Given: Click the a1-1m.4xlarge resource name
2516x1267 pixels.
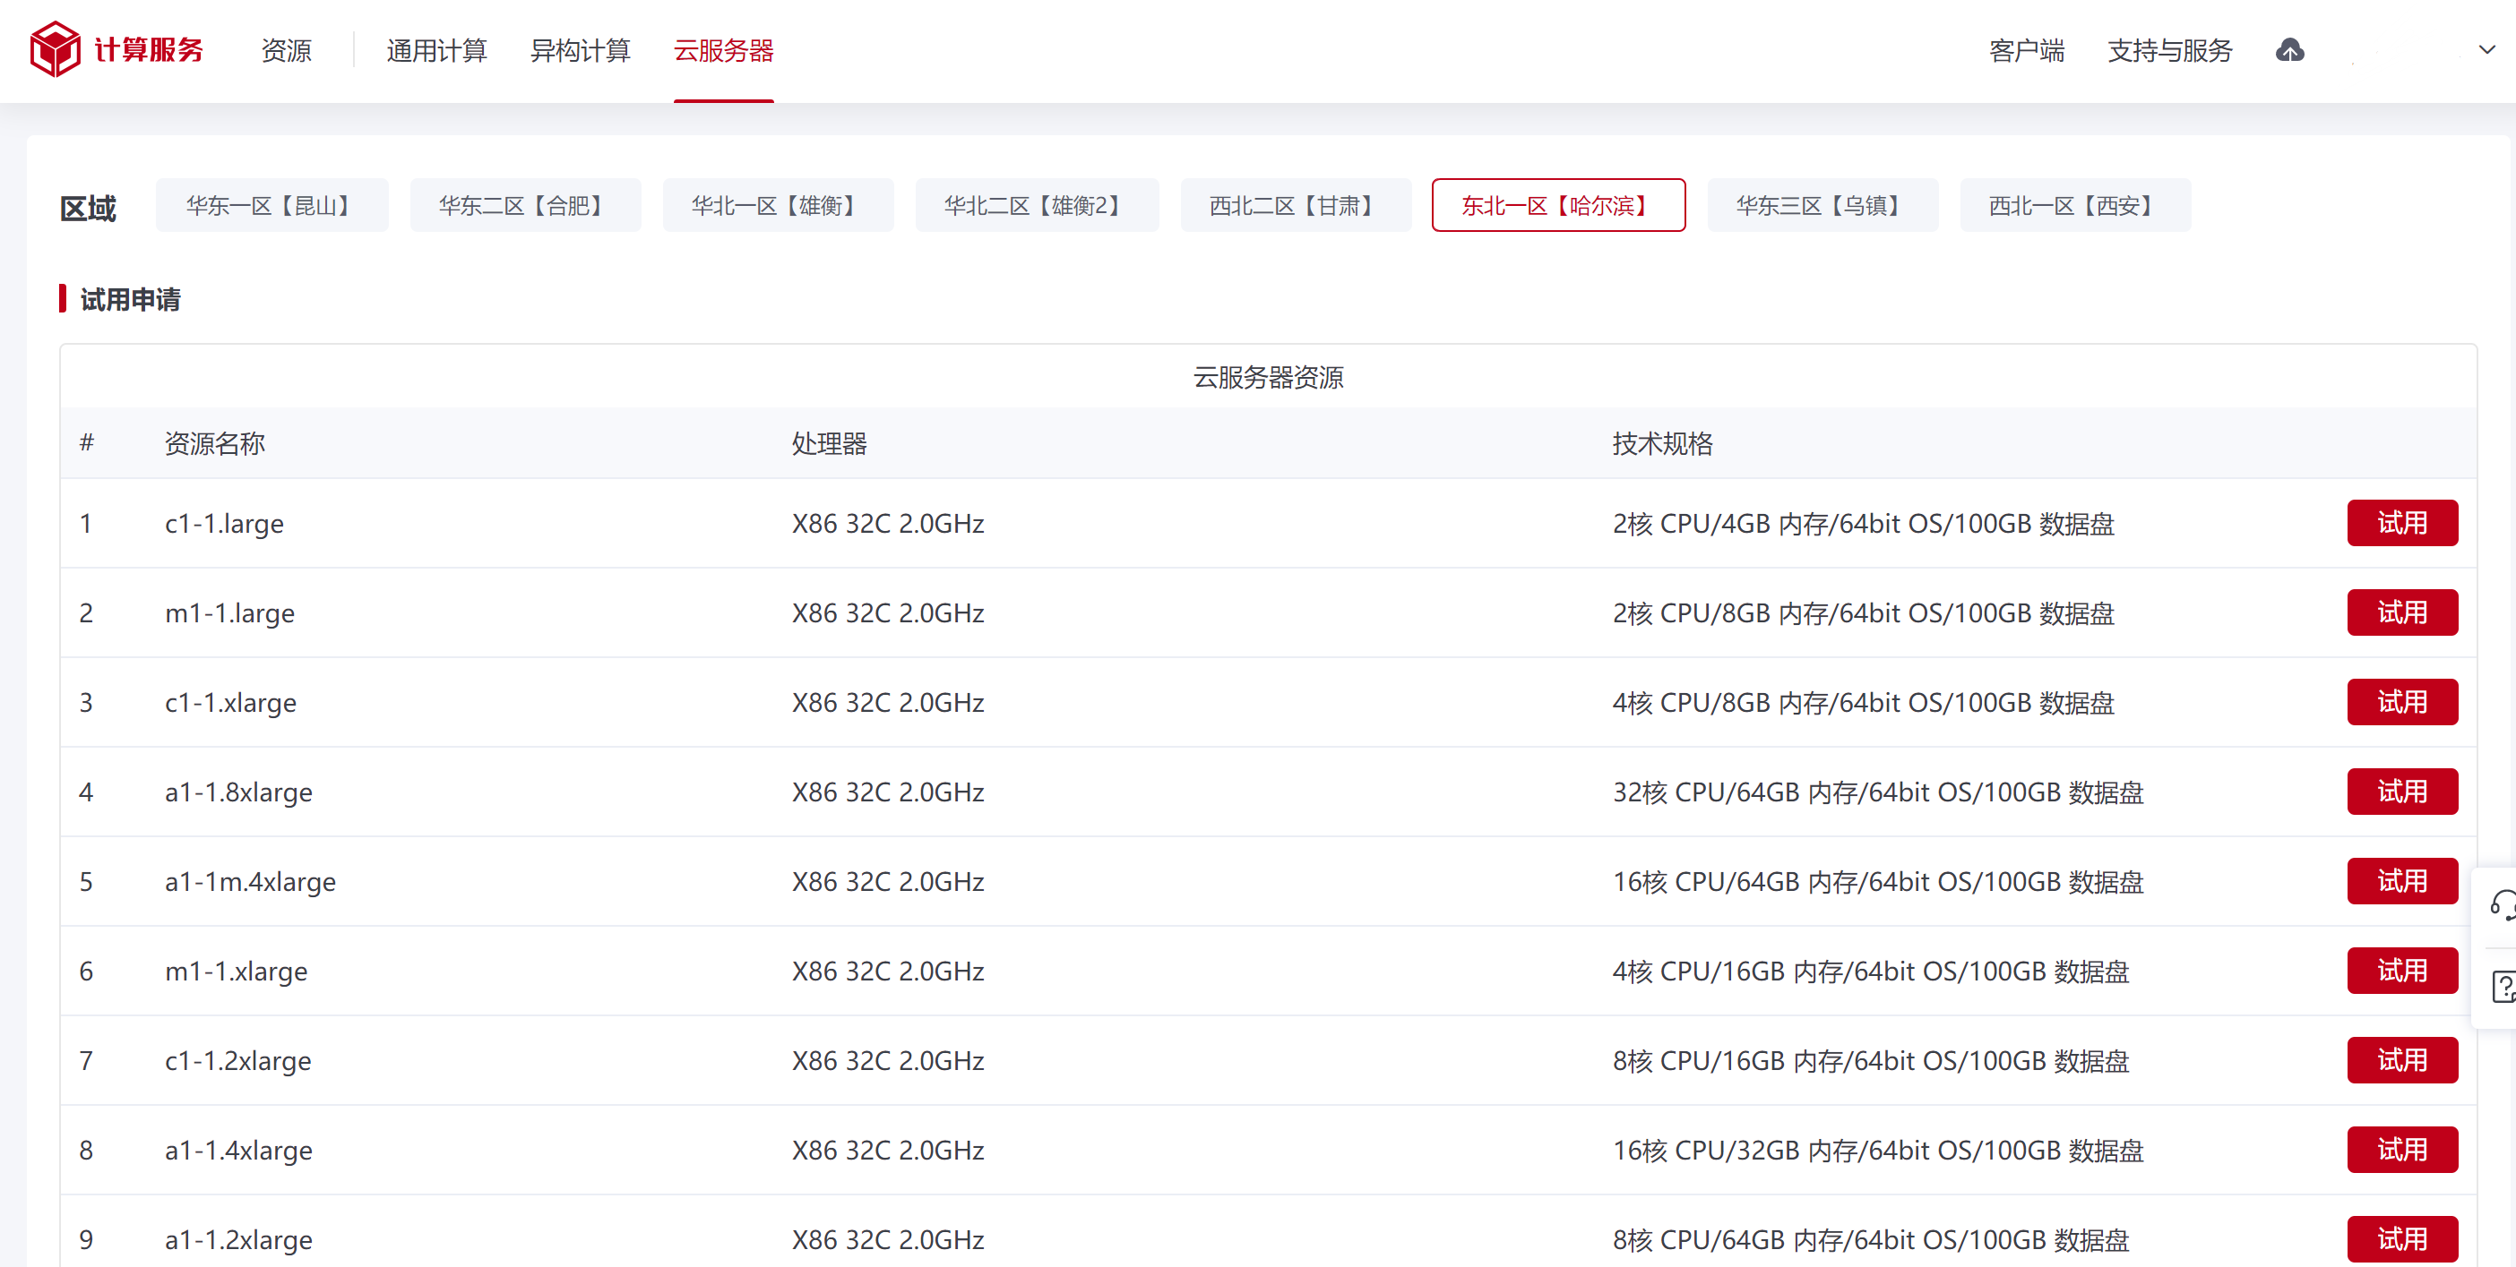Looking at the screenshot, I should click(250, 882).
